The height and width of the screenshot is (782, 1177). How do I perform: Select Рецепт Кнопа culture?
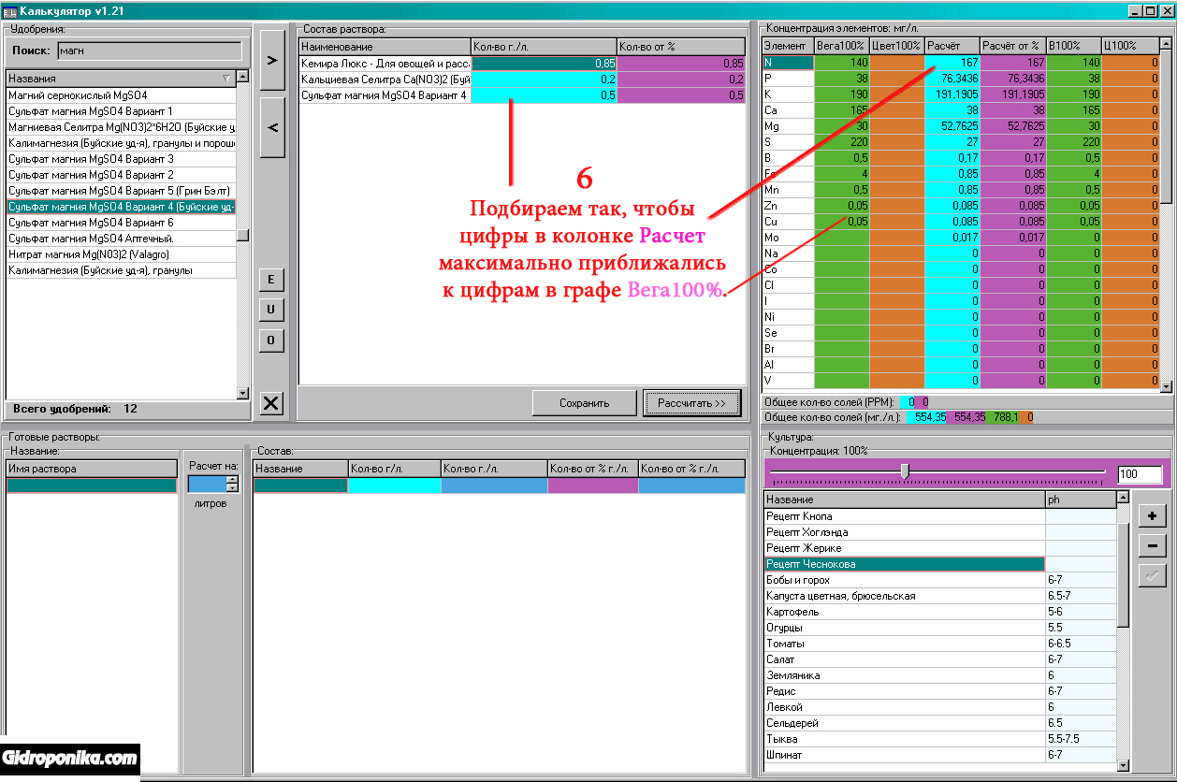(x=904, y=516)
